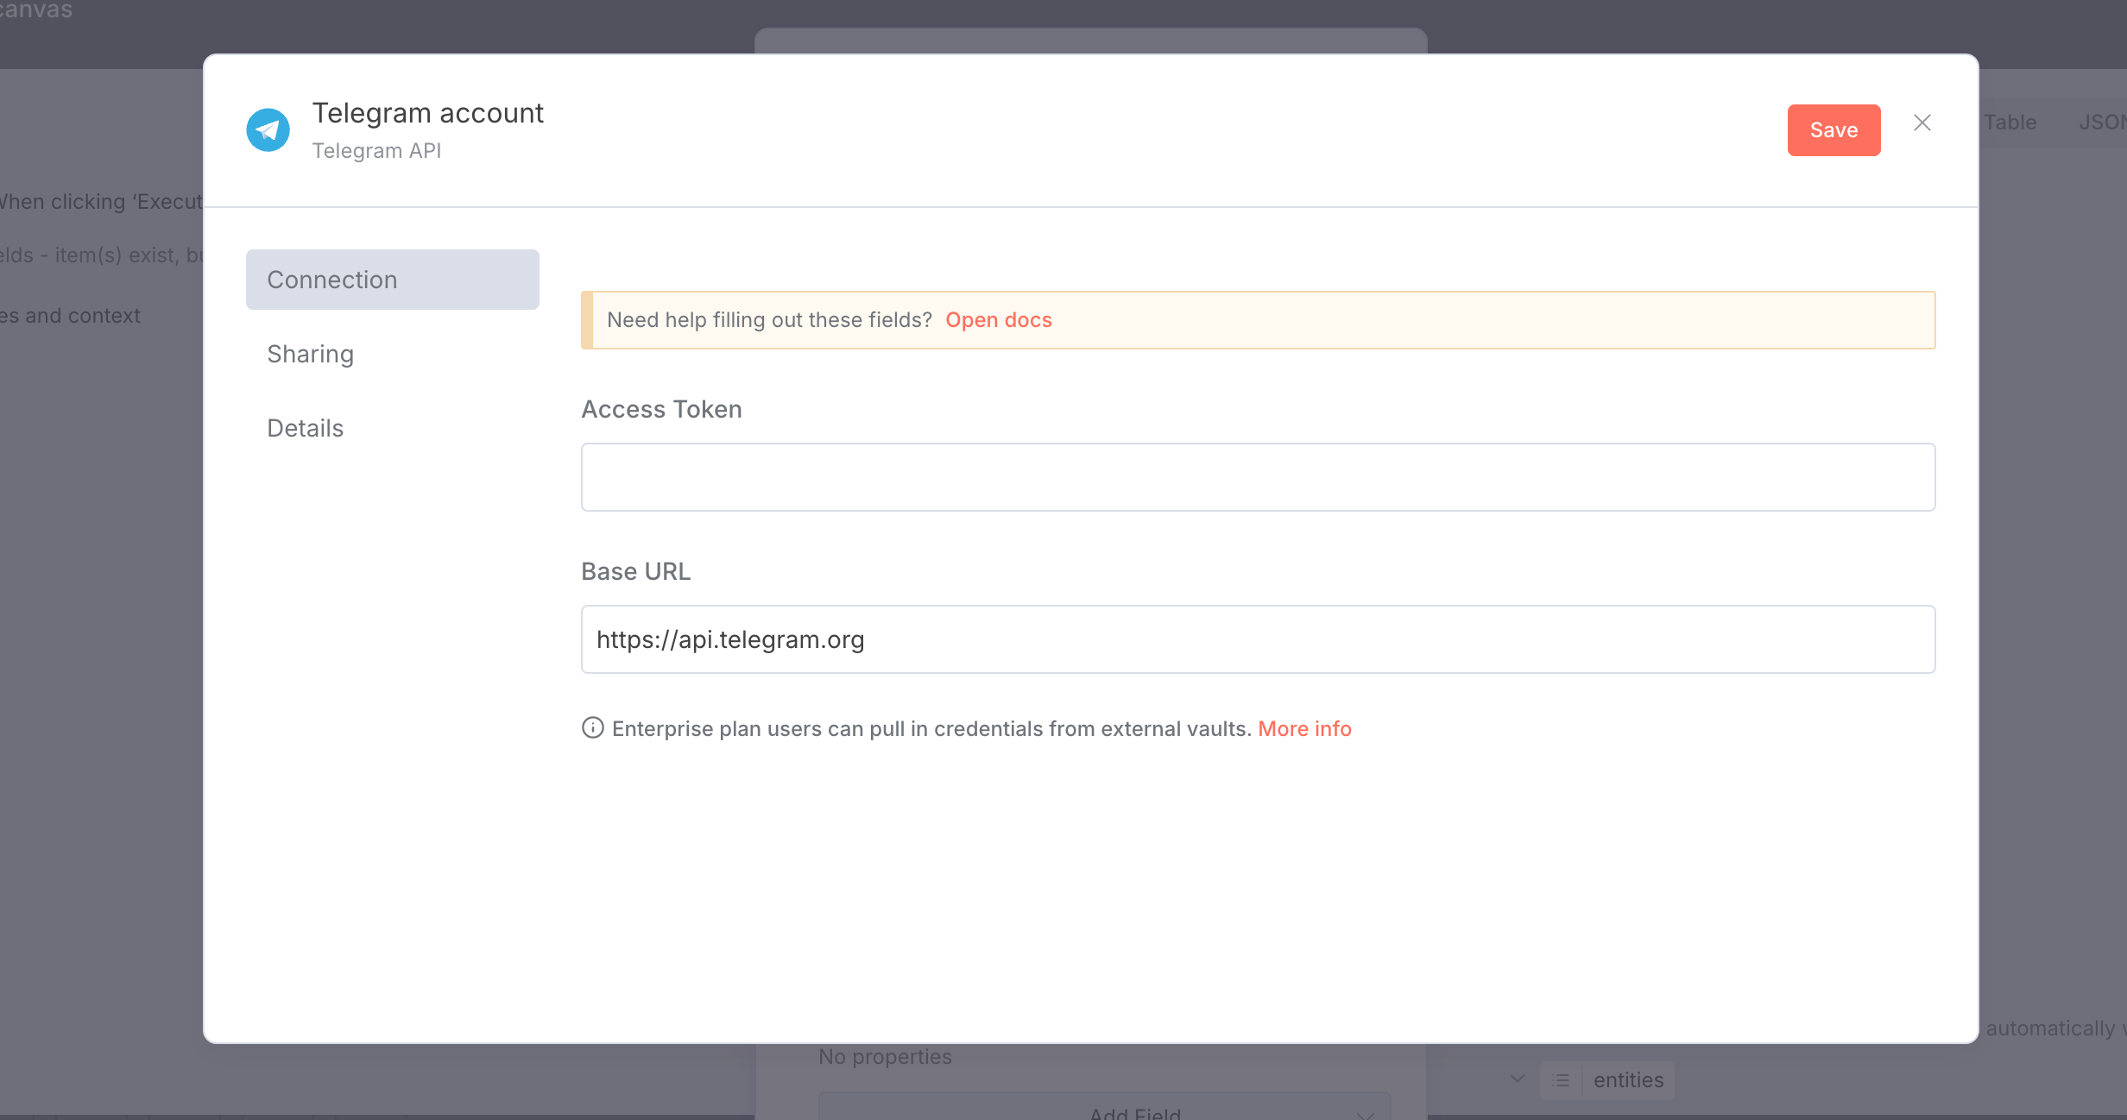Image resolution: width=2127 pixels, height=1120 pixels.
Task: Click the Access Token label
Action: click(x=661, y=409)
